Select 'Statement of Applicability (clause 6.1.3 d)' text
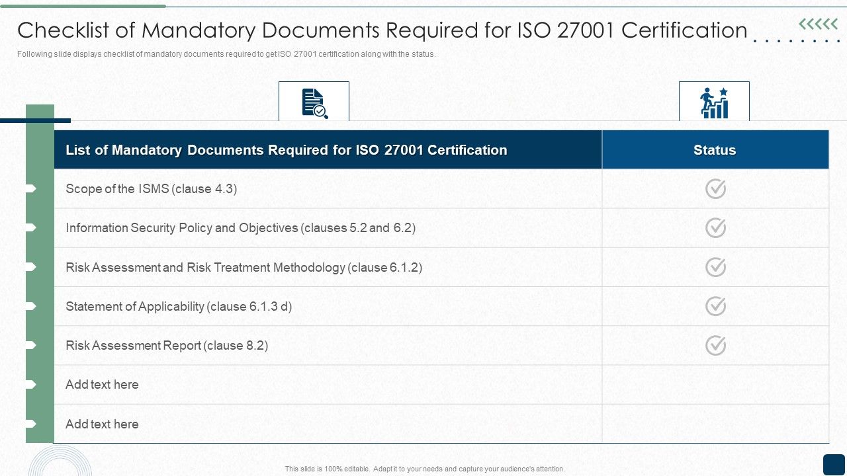The image size is (847, 476). (x=179, y=306)
